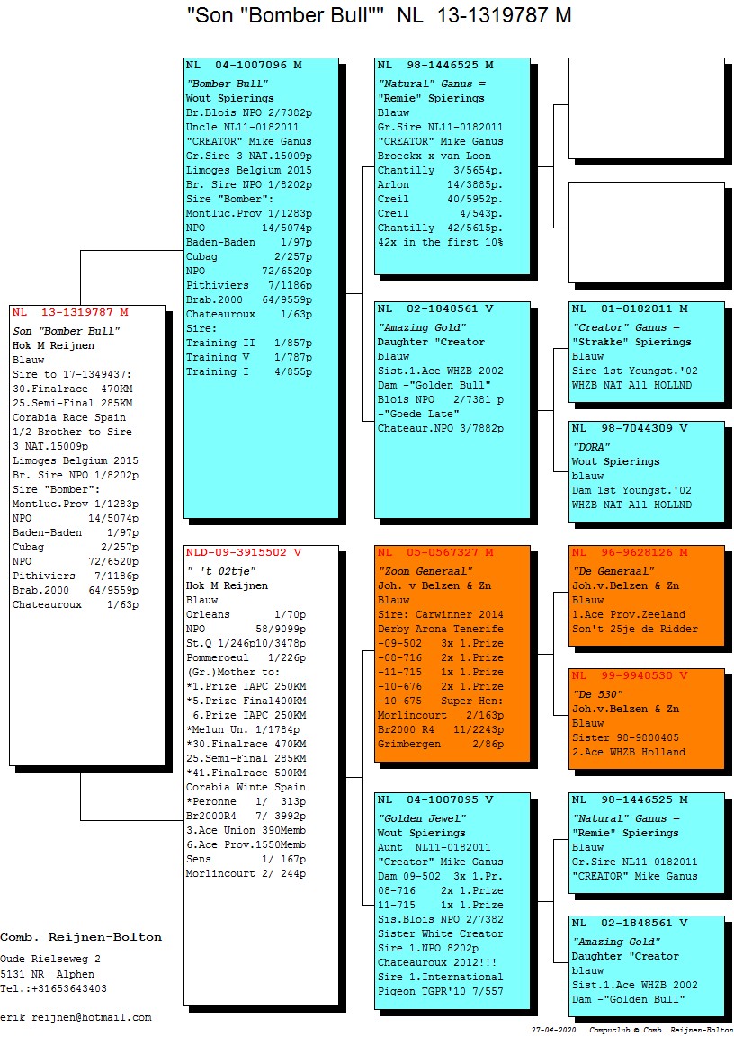Click the "Derby Arona Tenerife" text line
Screen dimensions: 734x1054
click(440, 629)
